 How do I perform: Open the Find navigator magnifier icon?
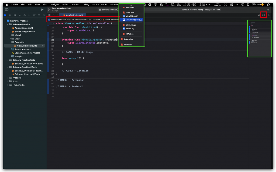click(x=20, y=15)
